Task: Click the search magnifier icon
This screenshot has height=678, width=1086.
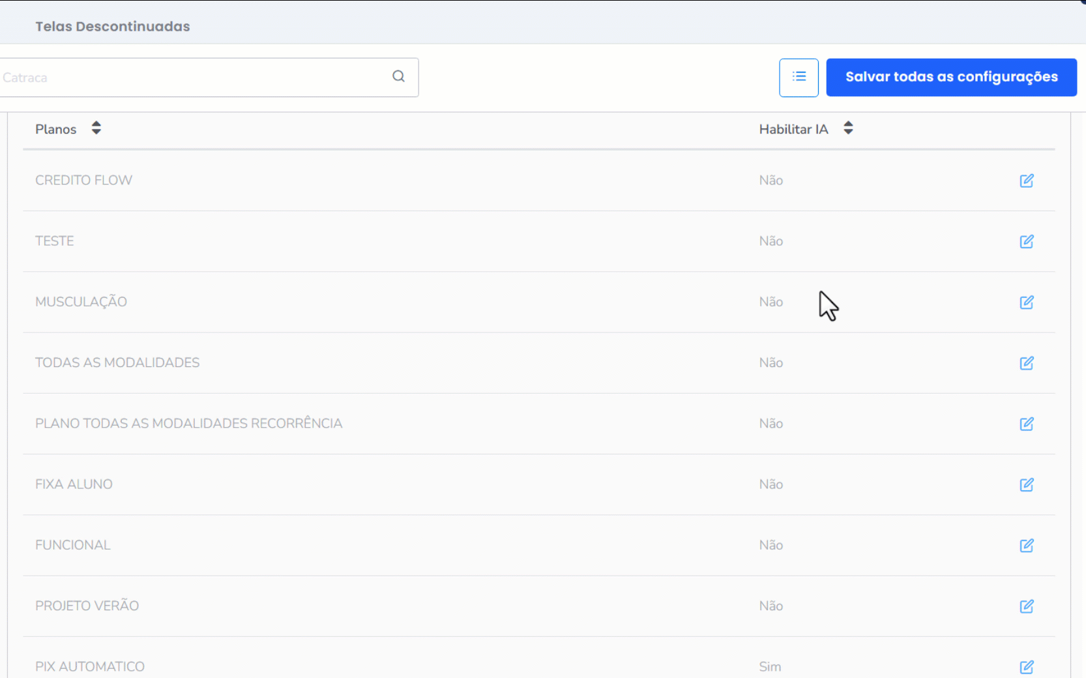Action: pyautogui.click(x=398, y=76)
